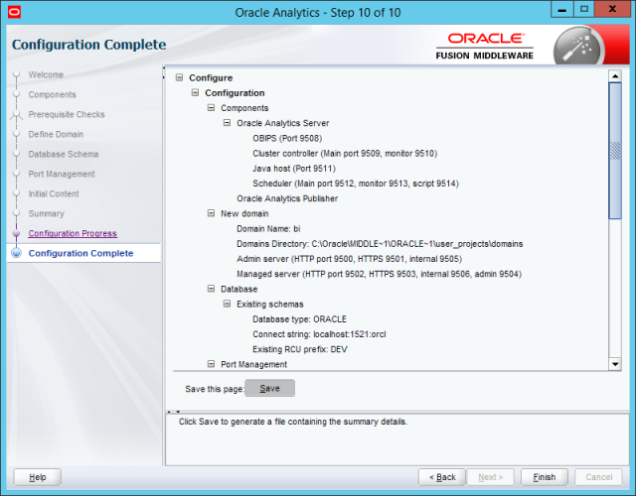Select the Initial Content step
Screen dimensions: 636x496
pyautogui.click(x=54, y=193)
